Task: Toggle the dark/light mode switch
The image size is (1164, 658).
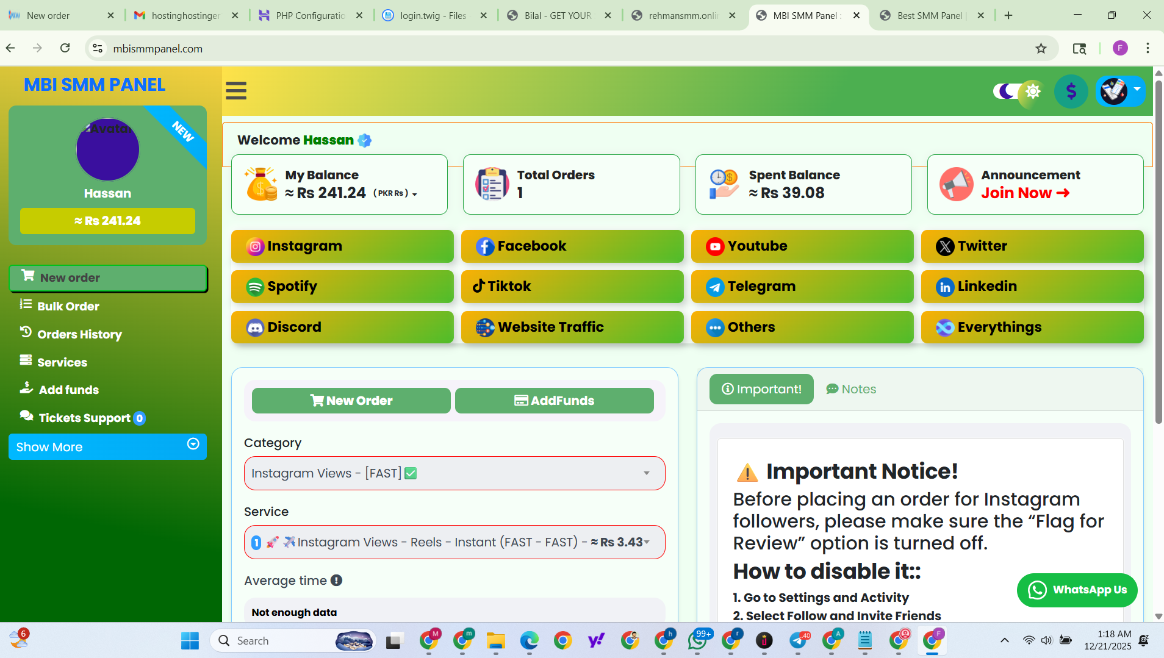Action: click(1018, 91)
